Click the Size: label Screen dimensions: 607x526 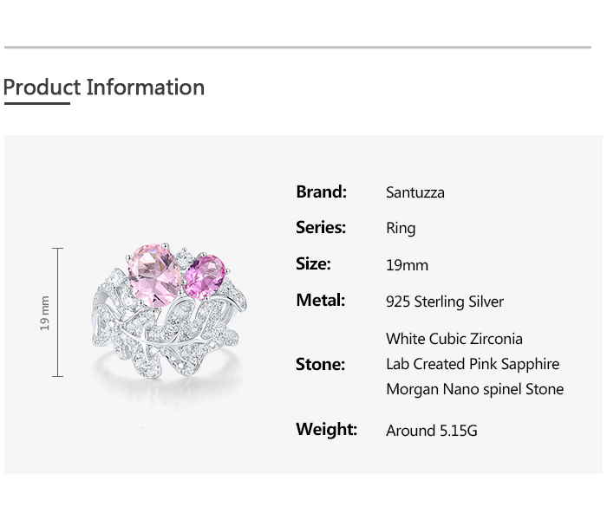pyautogui.click(x=313, y=263)
